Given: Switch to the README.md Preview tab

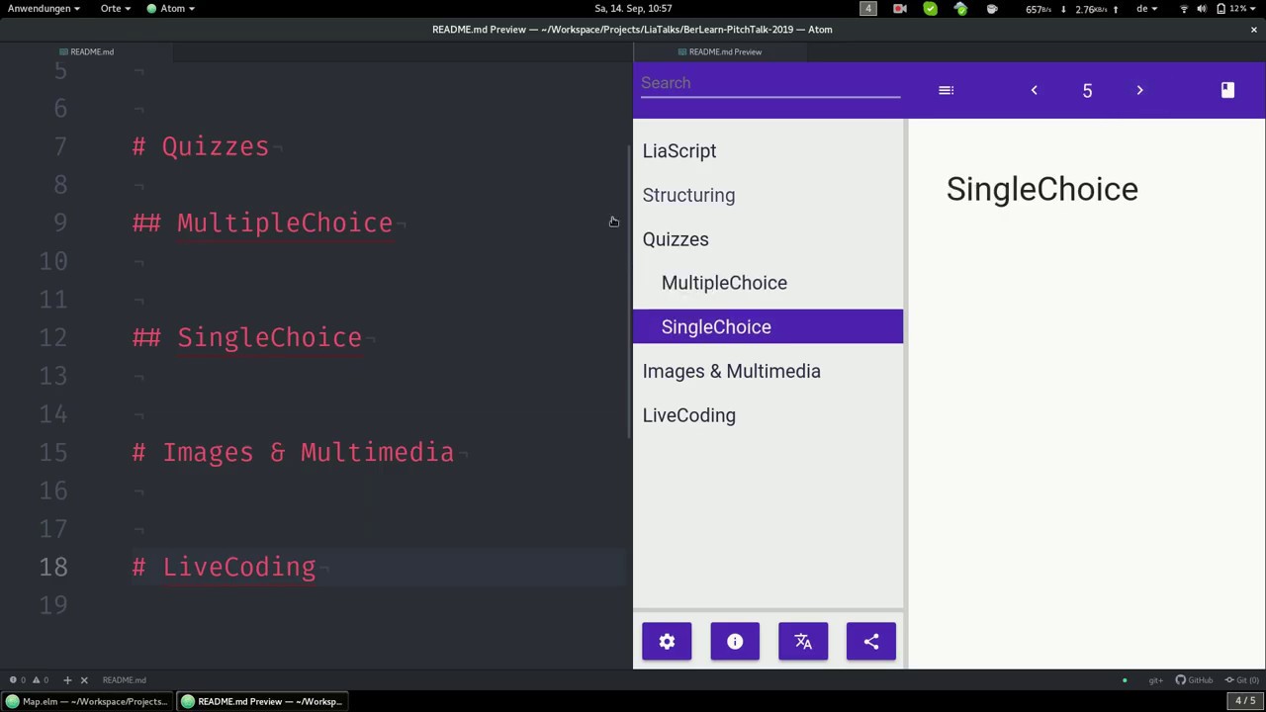Looking at the screenshot, I should 719,51.
